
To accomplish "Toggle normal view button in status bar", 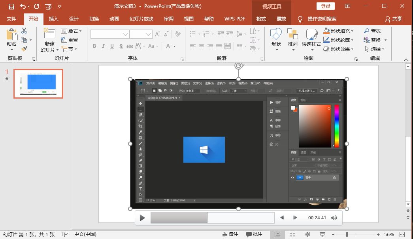I will click(x=277, y=234).
